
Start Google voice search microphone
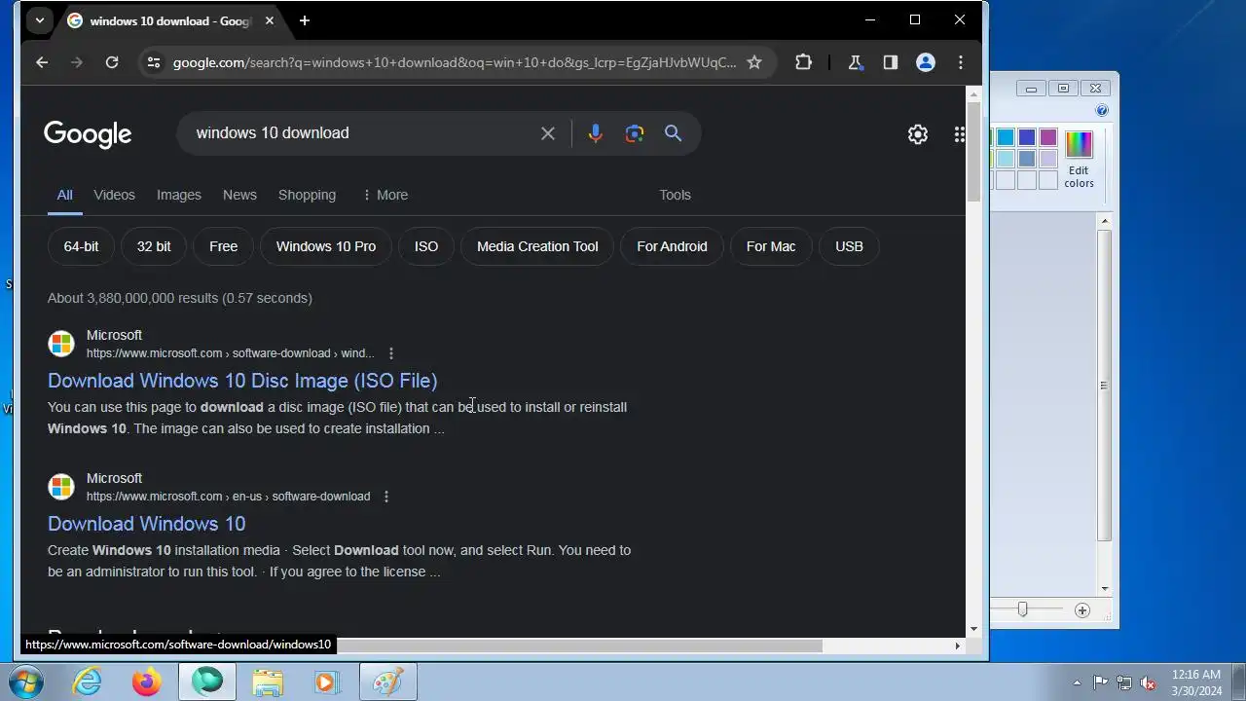(x=596, y=133)
